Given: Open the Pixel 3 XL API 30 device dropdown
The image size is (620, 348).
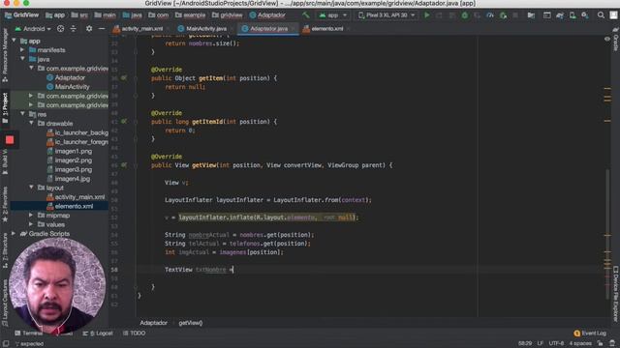Looking at the screenshot, I should point(387,15).
